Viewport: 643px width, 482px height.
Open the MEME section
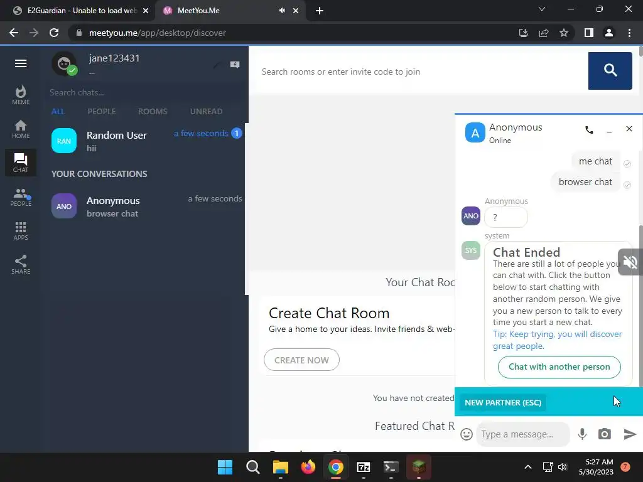pyautogui.click(x=21, y=95)
